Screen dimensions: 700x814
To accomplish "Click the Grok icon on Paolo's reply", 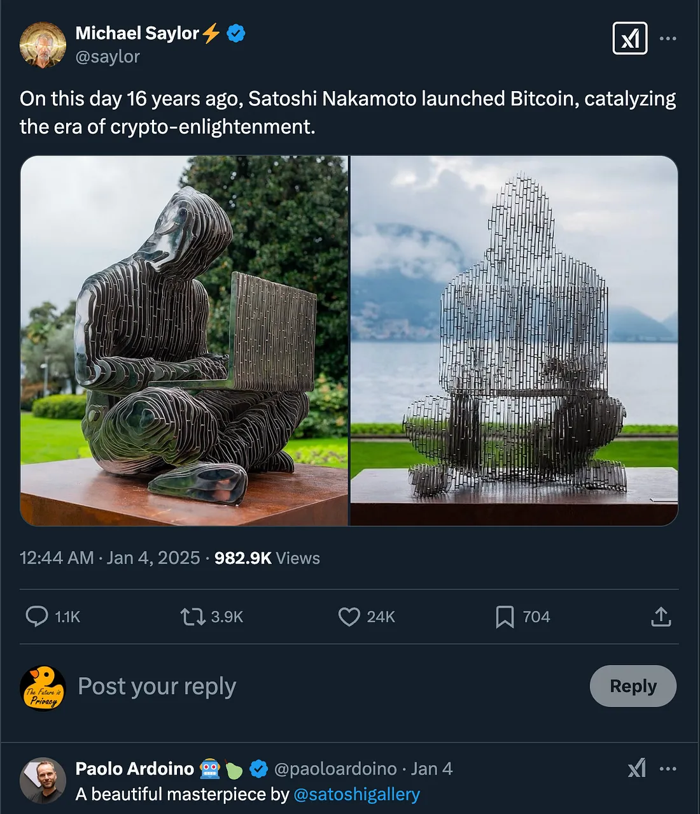I will 636,768.
